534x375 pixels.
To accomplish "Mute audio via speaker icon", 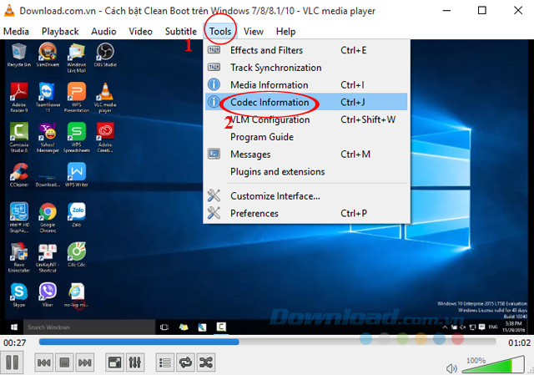I will point(452,367).
